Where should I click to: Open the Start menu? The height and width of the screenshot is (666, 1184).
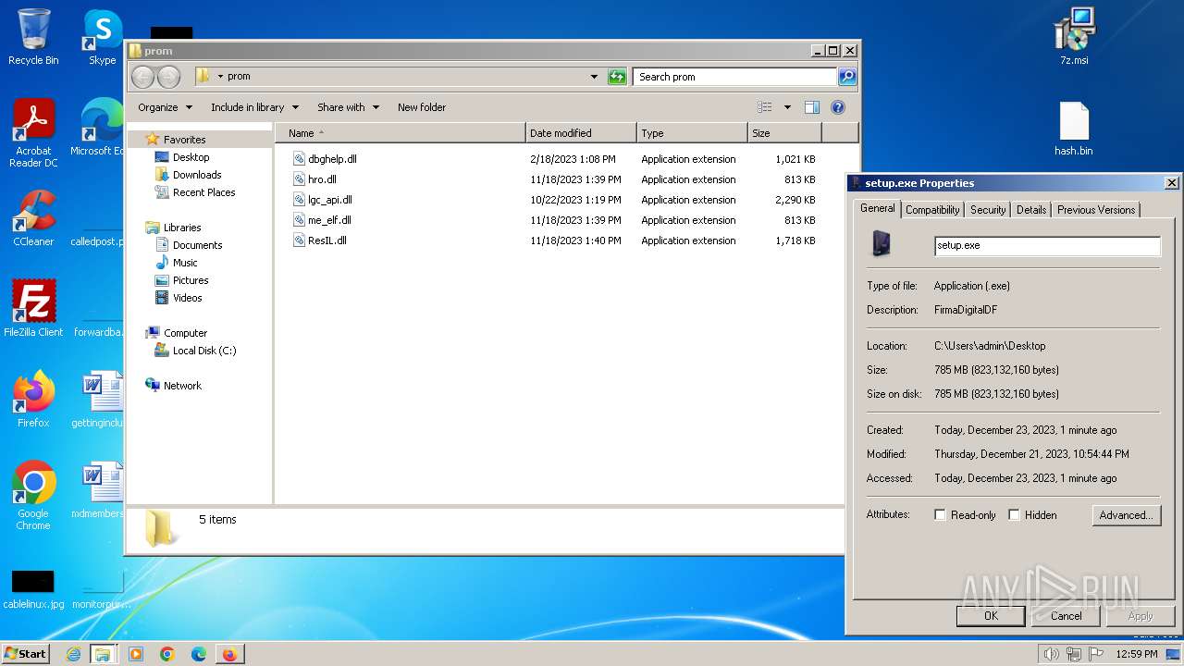click(25, 654)
